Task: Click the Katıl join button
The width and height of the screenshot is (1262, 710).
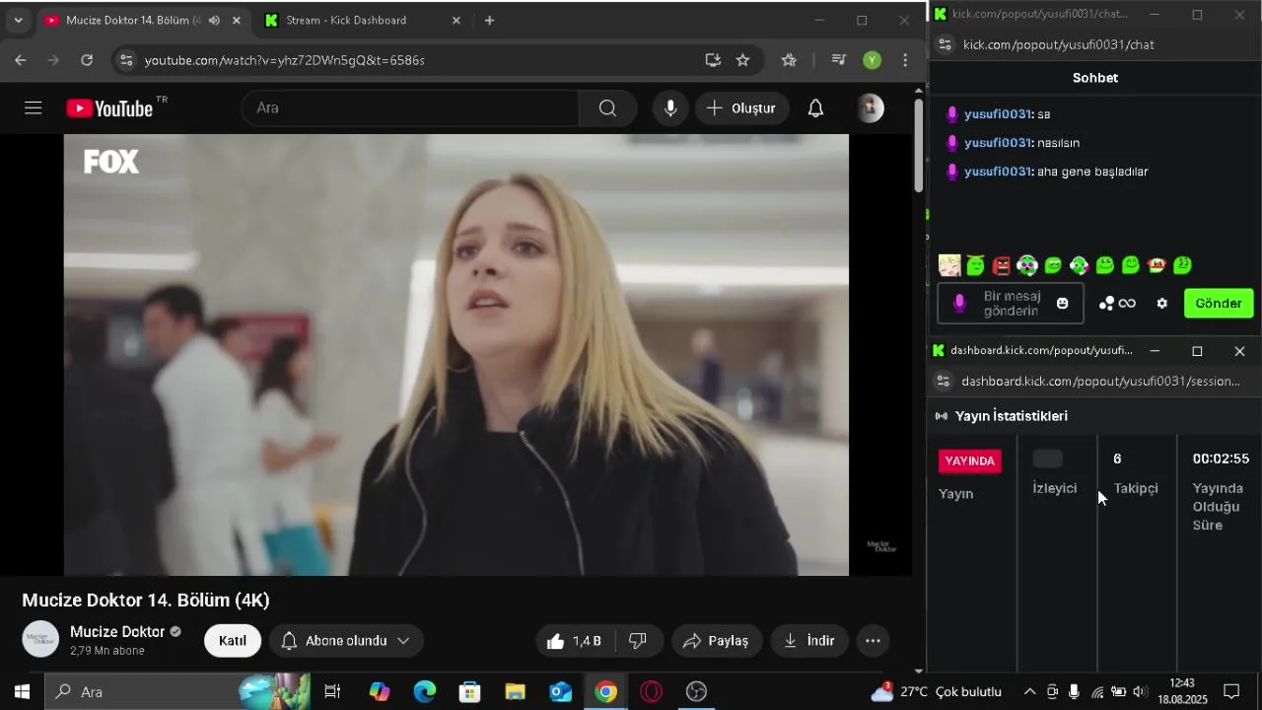Action: tap(233, 641)
